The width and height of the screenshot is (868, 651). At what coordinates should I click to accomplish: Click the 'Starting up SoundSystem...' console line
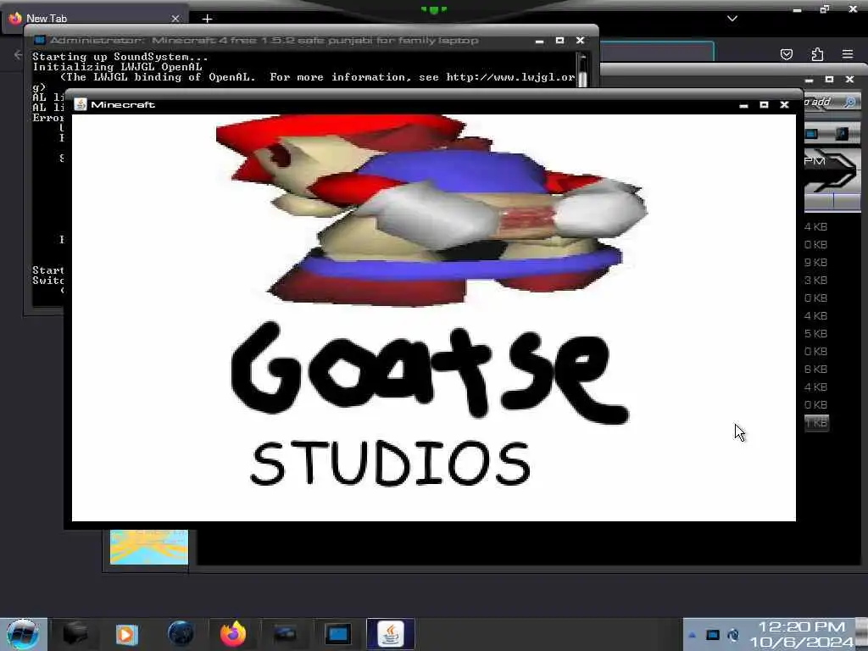pos(120,57)
